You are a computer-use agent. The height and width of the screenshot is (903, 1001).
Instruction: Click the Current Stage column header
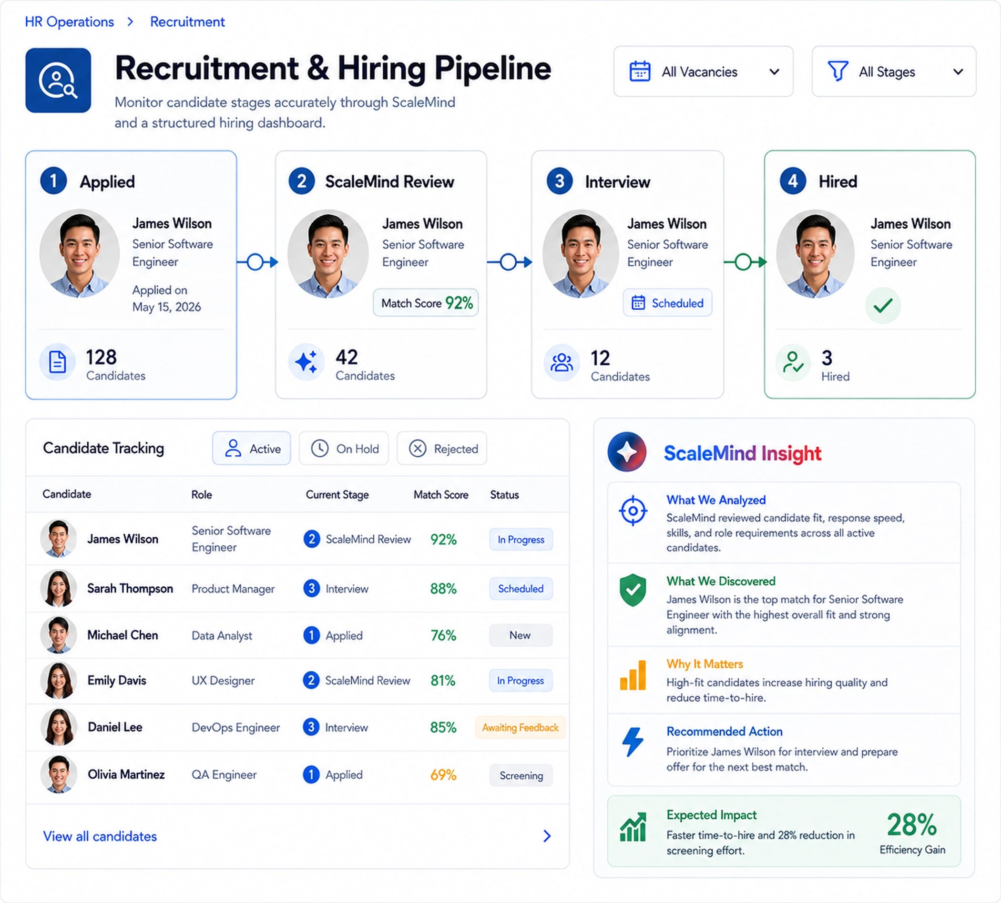pos(337,495)
